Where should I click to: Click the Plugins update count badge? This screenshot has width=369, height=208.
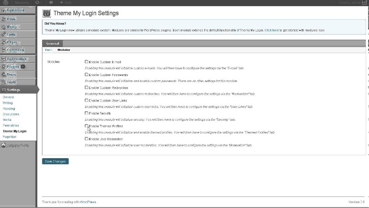(x=23, y=66)
